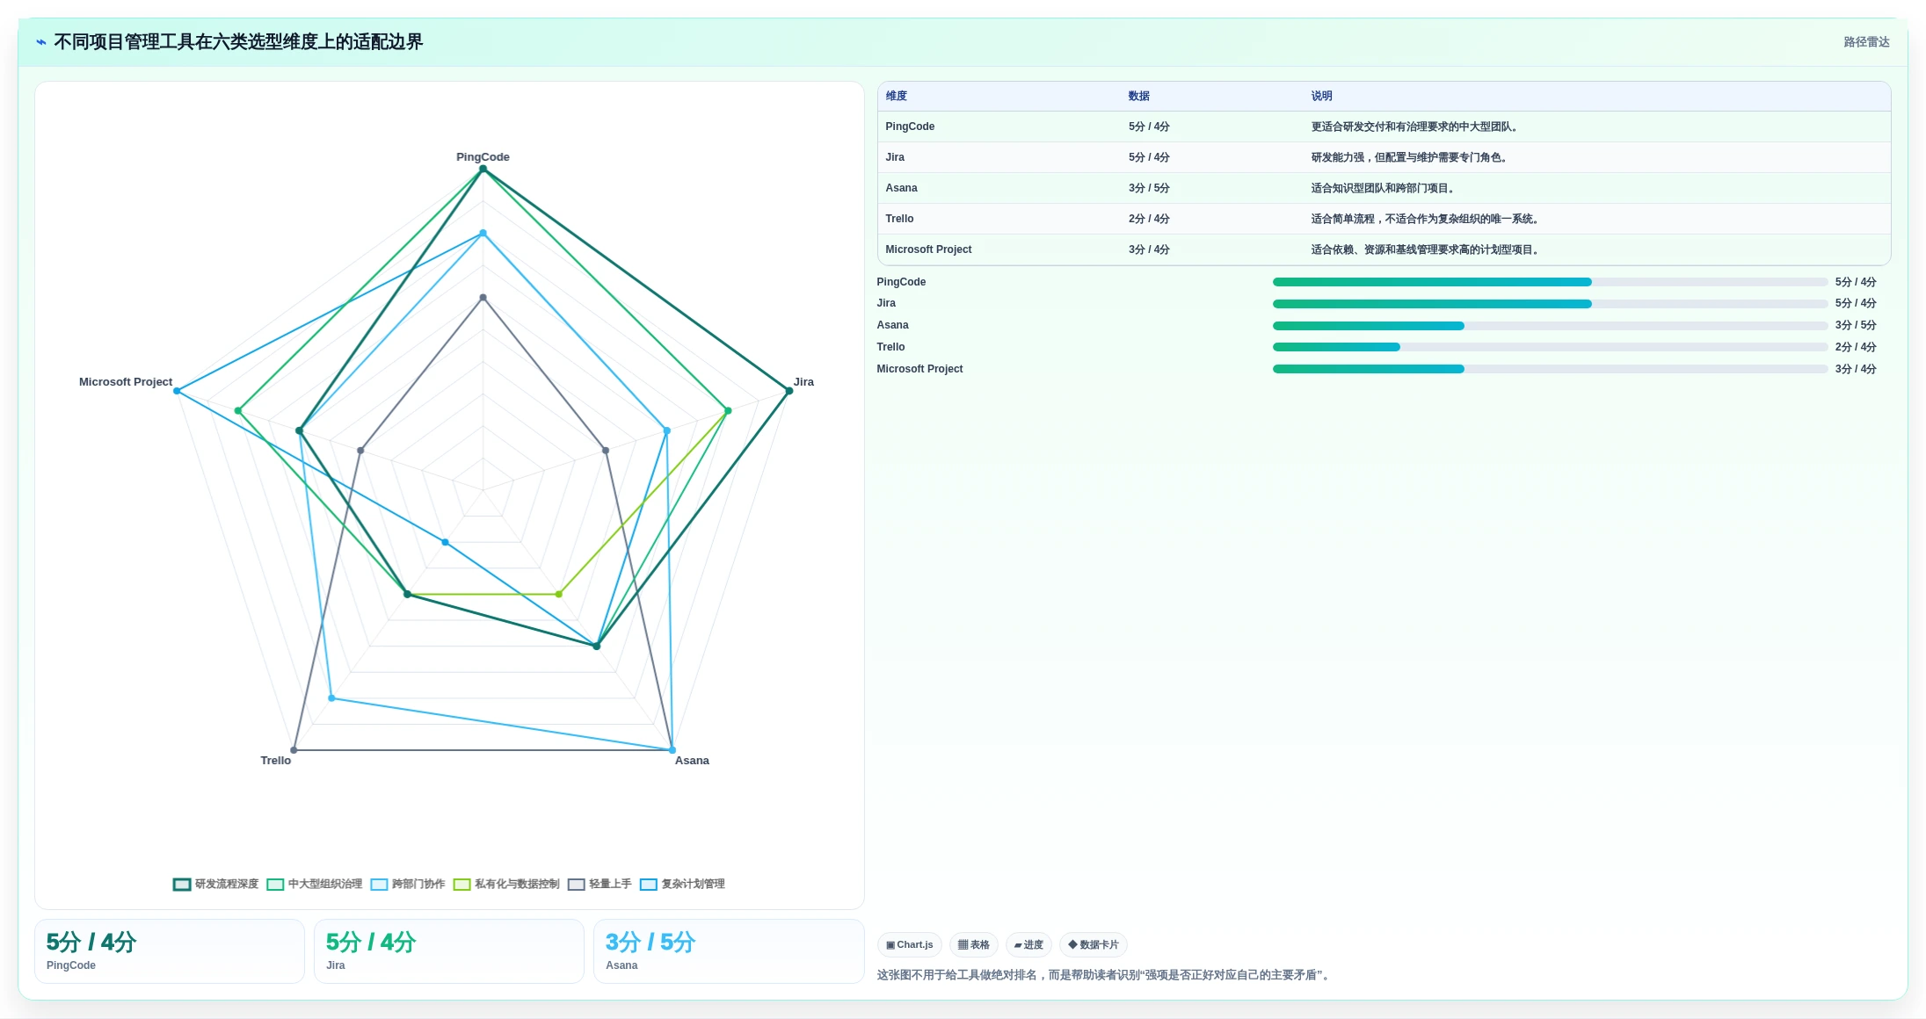Click the radar data point at Microsoft Project vertex
Viewport: 1926px width, 1019px height.
pos(177,391)
